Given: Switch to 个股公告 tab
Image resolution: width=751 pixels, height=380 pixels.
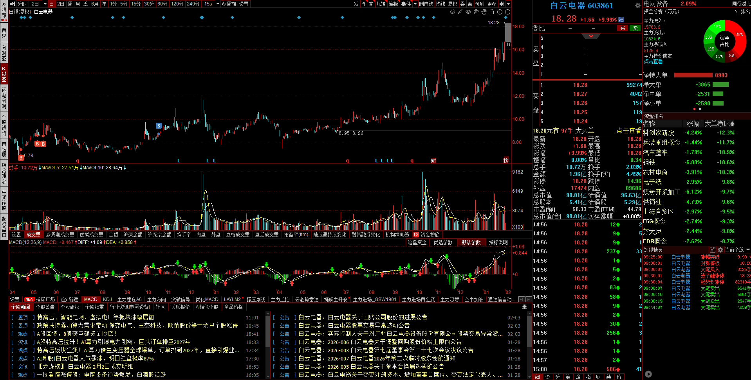Looking at the screenshot, I should (45, 307).
